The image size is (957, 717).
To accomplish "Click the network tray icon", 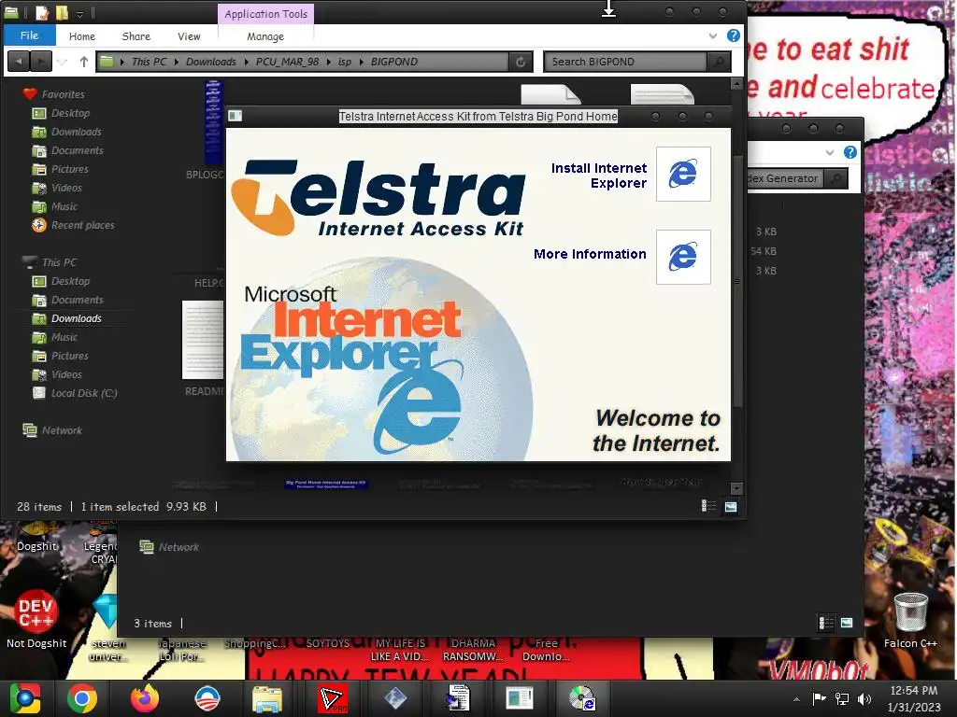I will [x=842, y=698].
